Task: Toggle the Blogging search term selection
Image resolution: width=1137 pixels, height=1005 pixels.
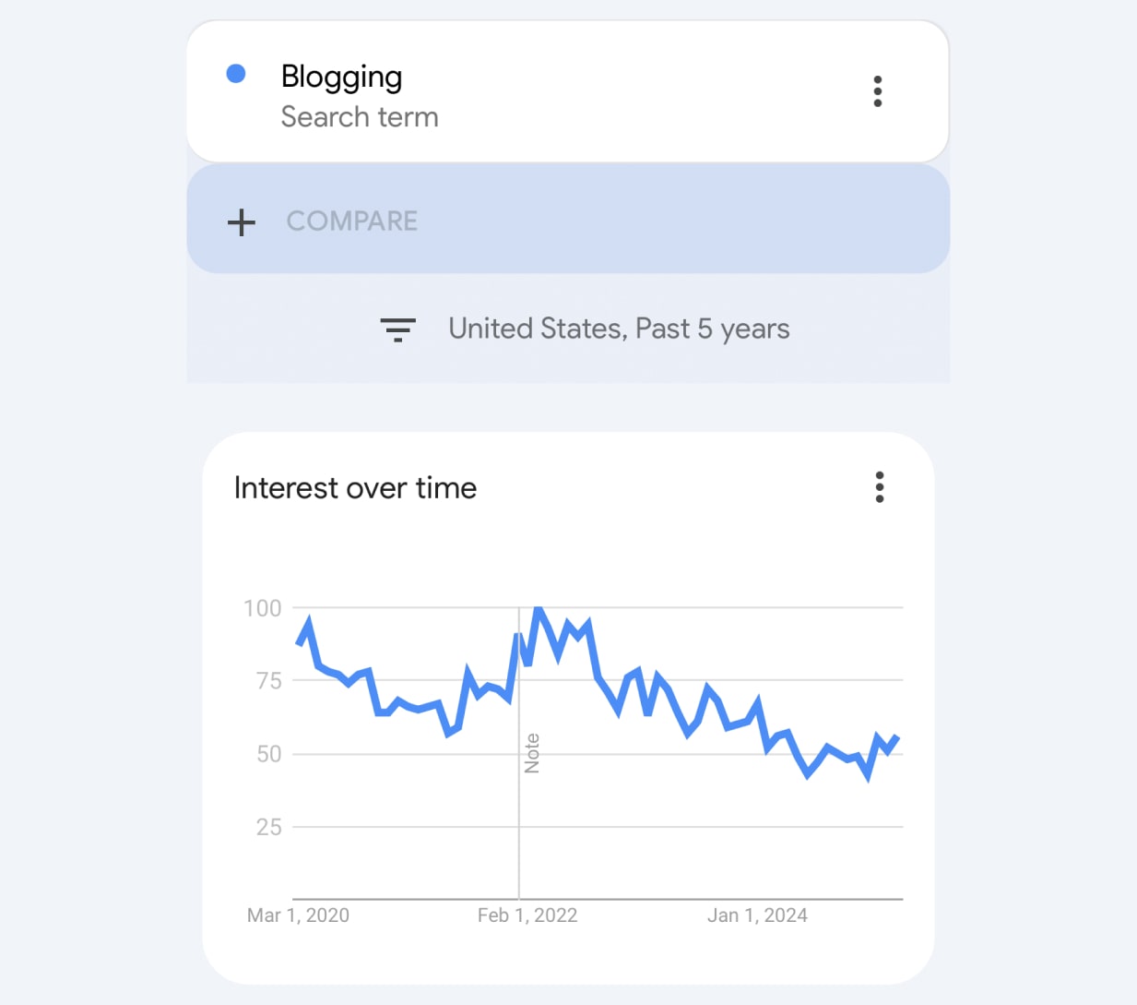Action: point(342,78)
